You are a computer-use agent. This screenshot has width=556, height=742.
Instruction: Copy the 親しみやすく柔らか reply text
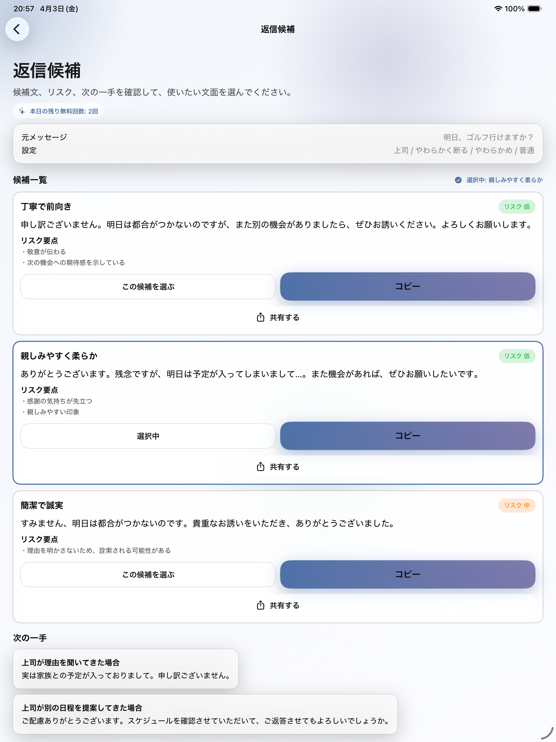click(x=408, y=435)
